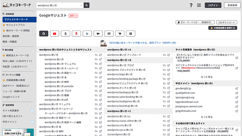The image size is (242, 136).
Task: Open the help question mark icon
Action: pyautogui.click(x=191, y=5)
